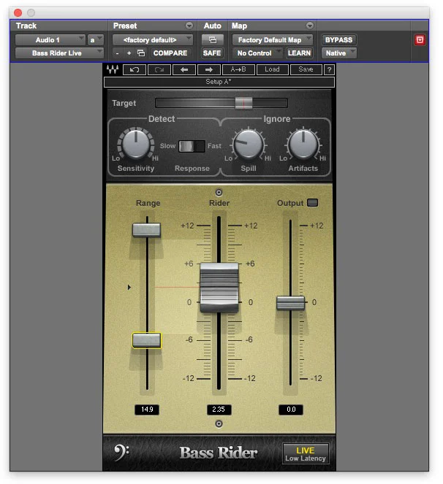
Task: Click the Rider value field 2.35
Action: [x=219, y=410]
